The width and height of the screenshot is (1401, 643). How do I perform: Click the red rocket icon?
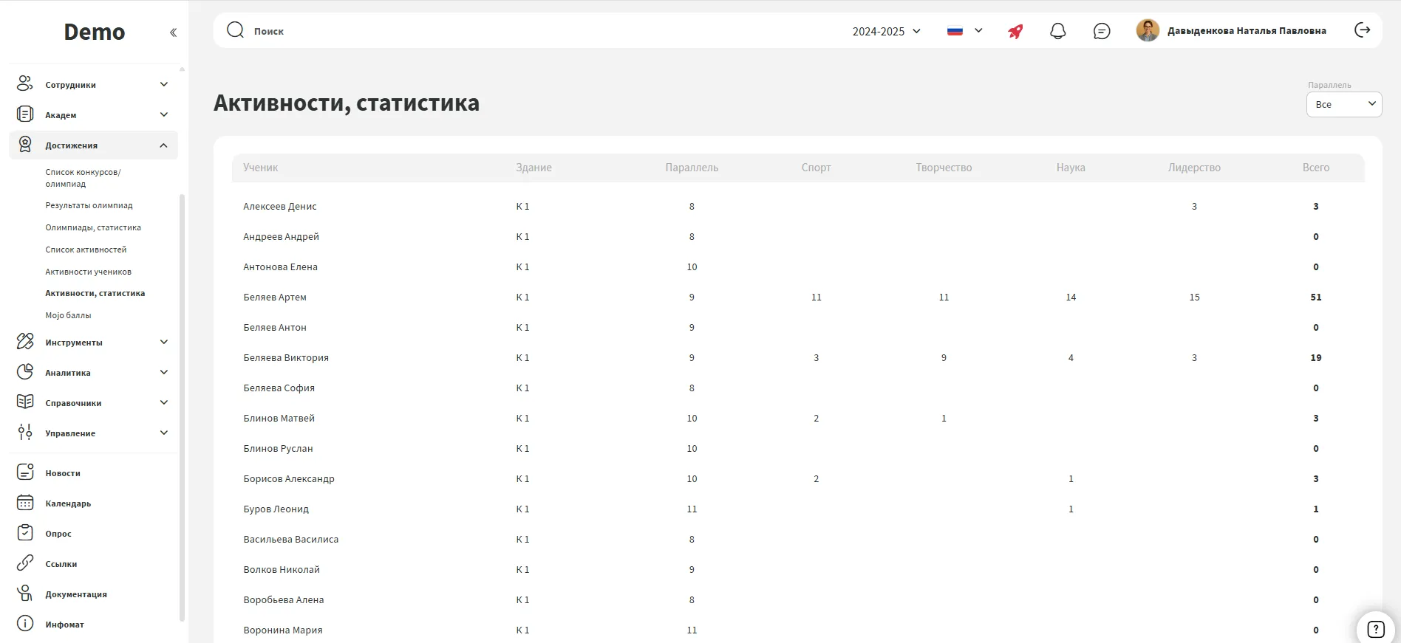[x=1015, y=31]
